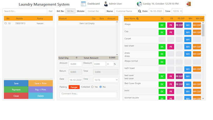Add Cap with PR service
The width and height of the screenshot is (213, 120).
[x=171, y=32]
